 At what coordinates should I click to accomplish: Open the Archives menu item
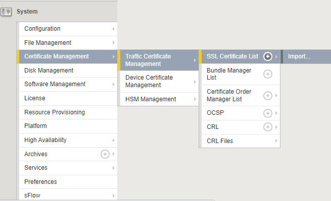click(68, 154)
